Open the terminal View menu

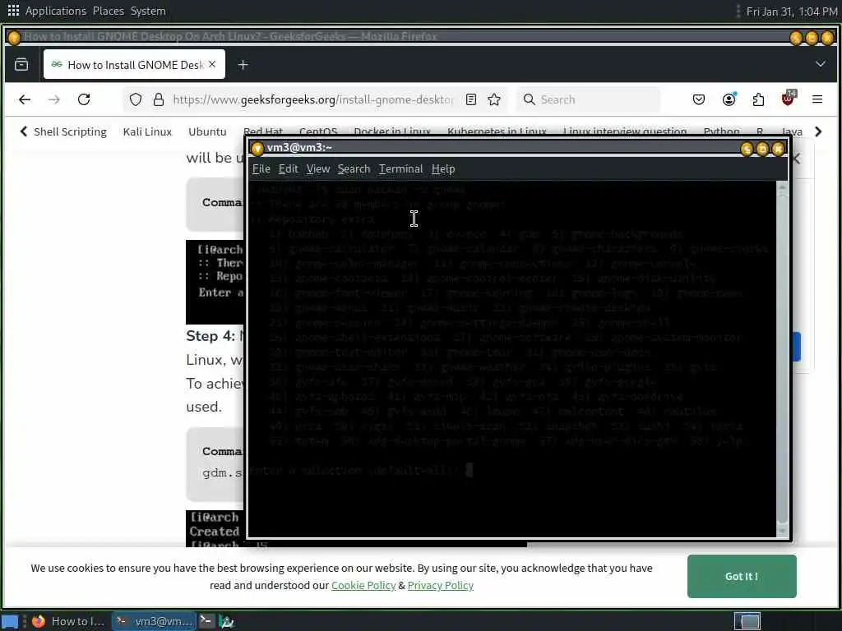click(x=318, y=168)
